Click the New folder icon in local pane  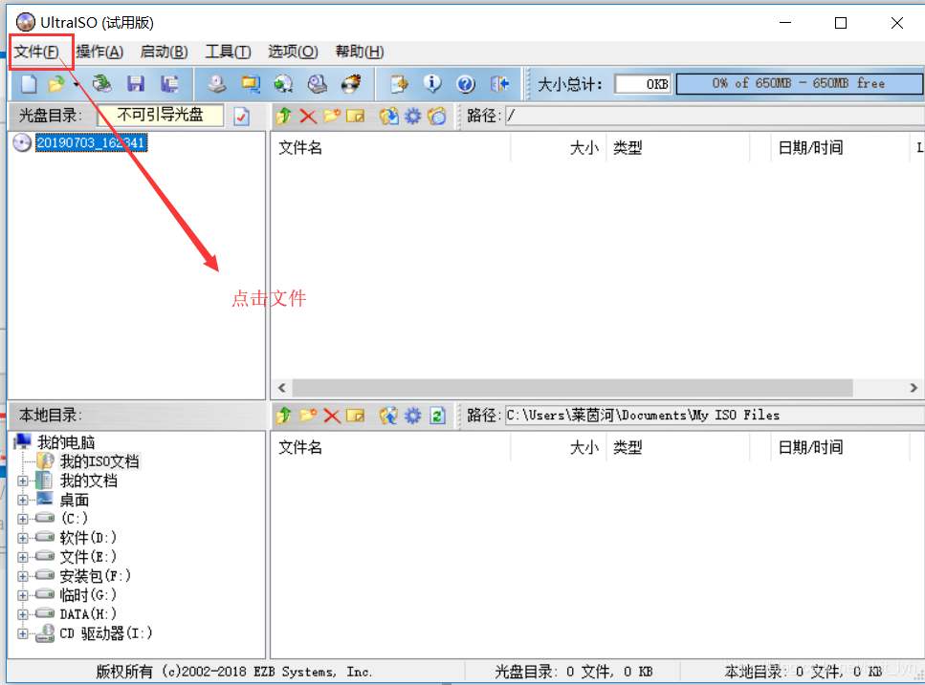tap(308, 416)
